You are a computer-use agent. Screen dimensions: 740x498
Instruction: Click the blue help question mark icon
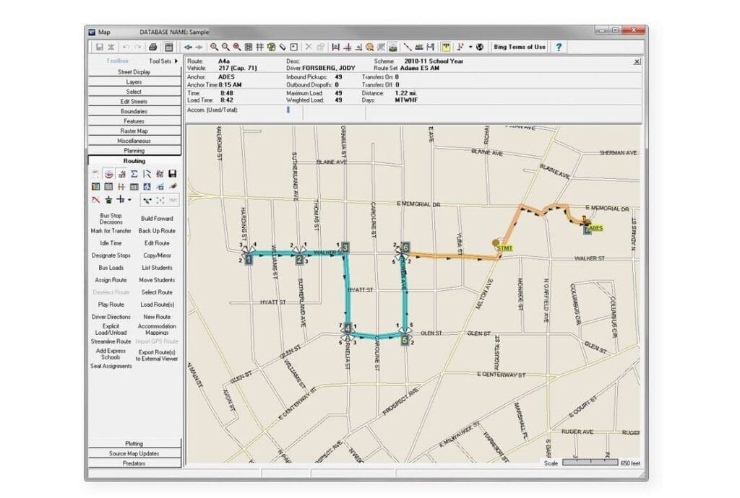point(559,47)
